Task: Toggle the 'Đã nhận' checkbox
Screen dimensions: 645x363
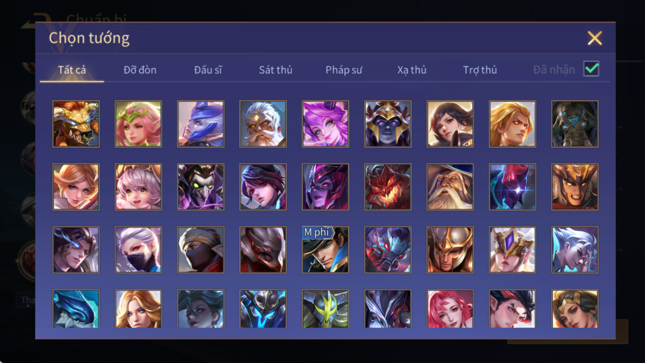Action: coord(591,69)
